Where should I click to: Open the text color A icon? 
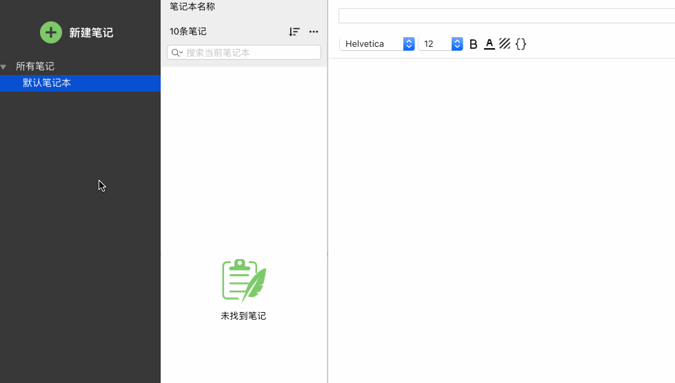pyautogui.click(x=490, y=44)
